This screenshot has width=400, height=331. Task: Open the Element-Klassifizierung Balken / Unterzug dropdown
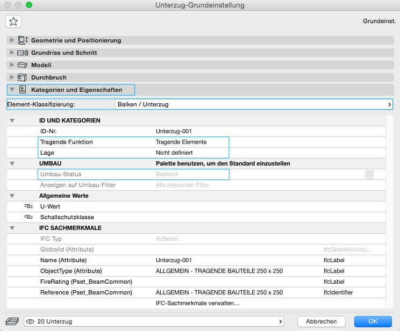[254, 104]
